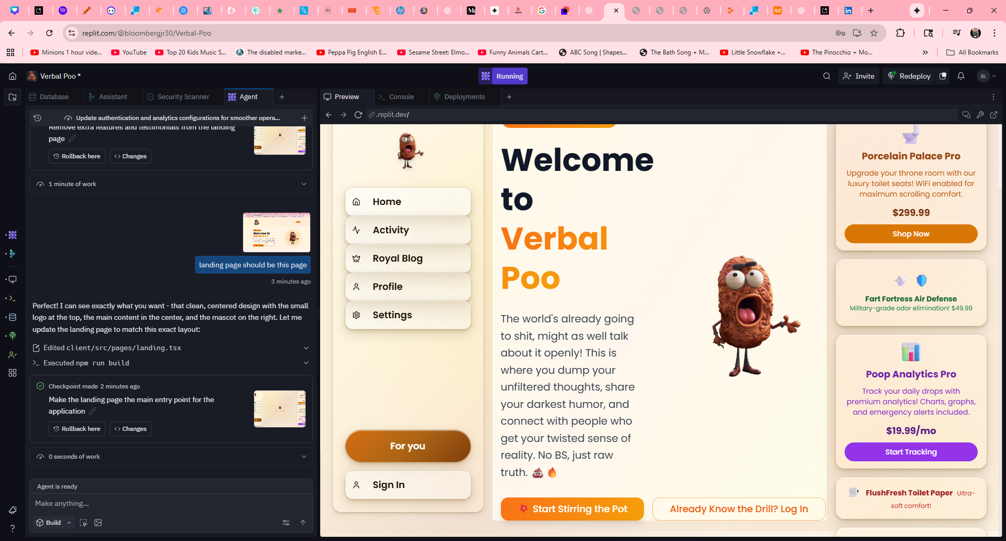This screenshot has width=1006, height=541.
Task: Open preview in new browser tab
Action: (x=993, y=115)
